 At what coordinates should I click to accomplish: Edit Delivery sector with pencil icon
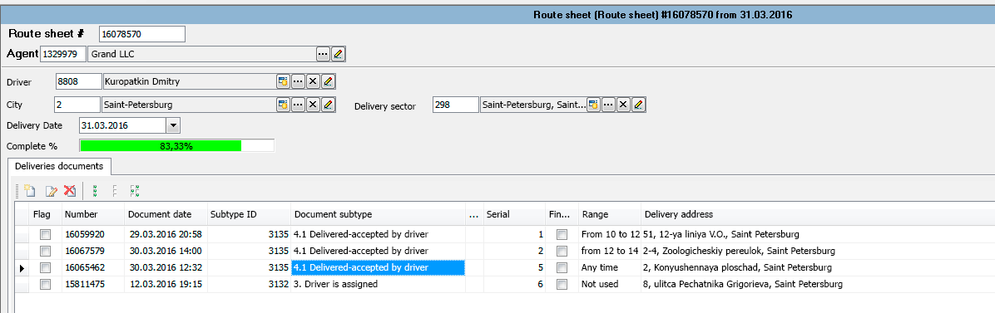click(x=639, y=105)
